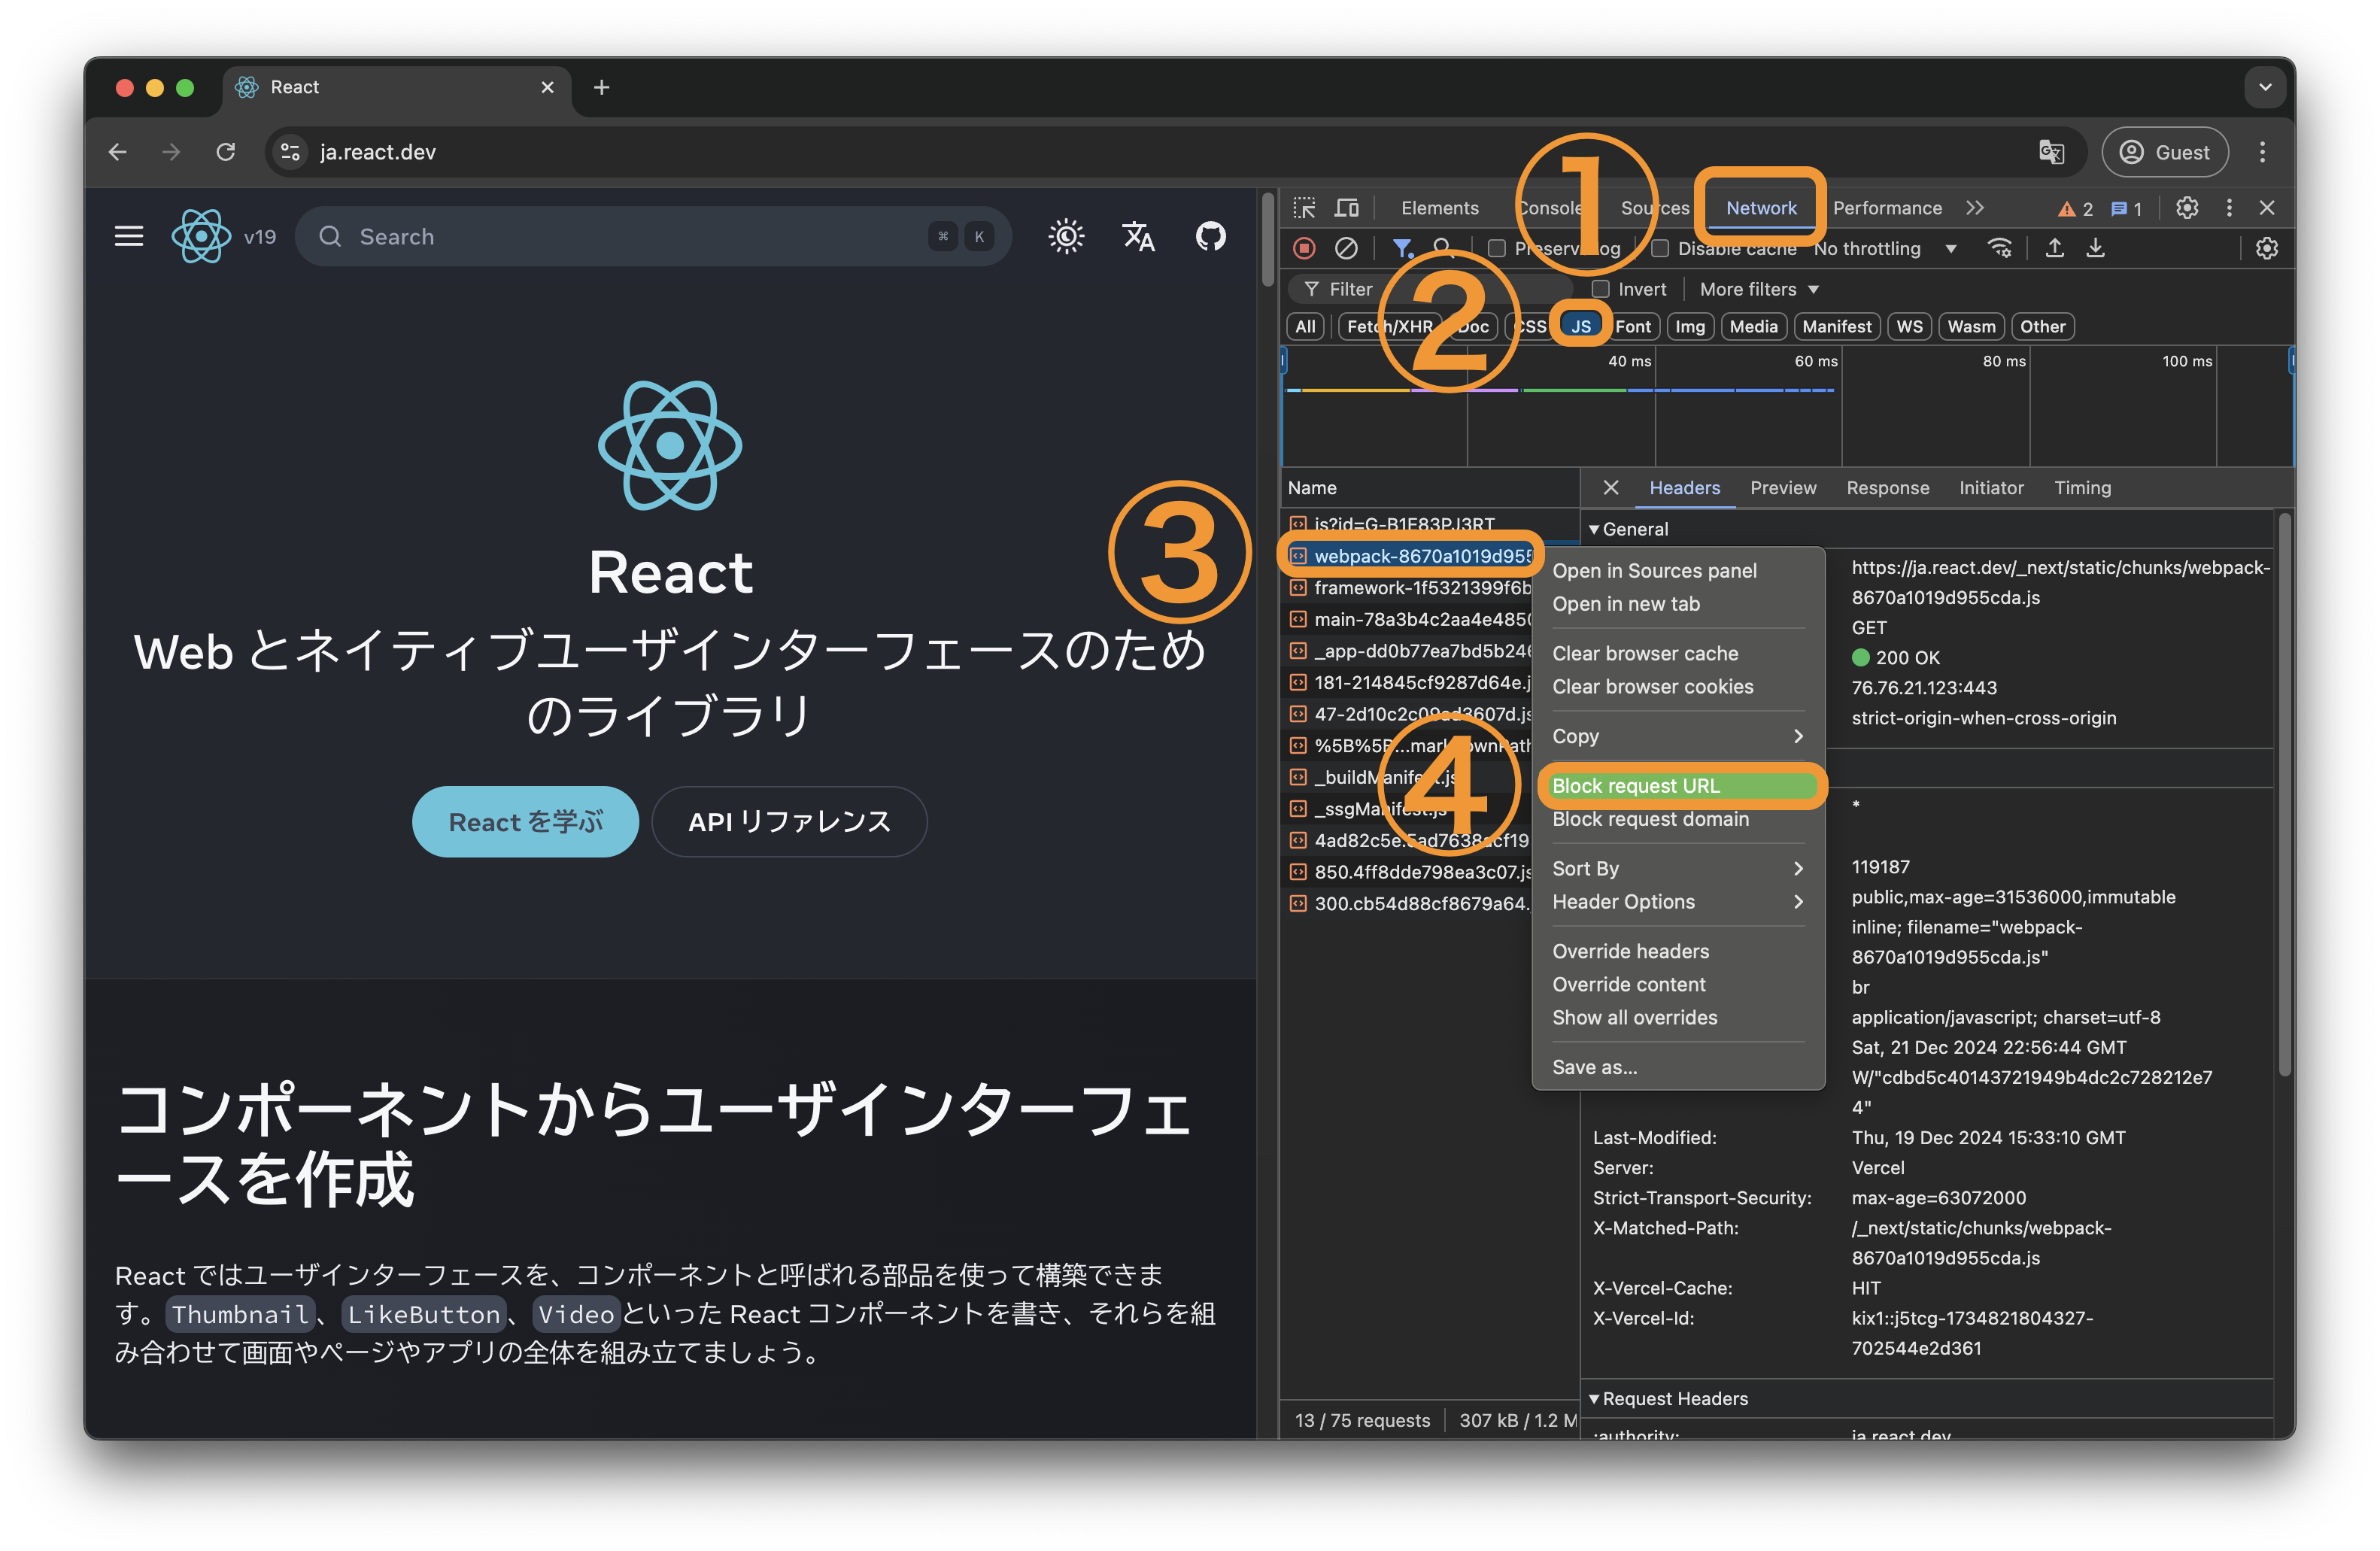Enable the Invert filter checkbox
This screenshot has height=1551, width=2380.
pyautogui.click(x=1601, y=289)
